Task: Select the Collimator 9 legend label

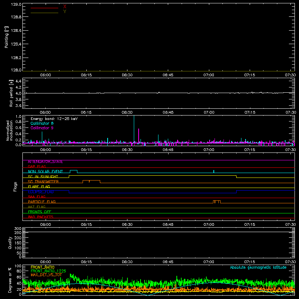Action: 42,128
